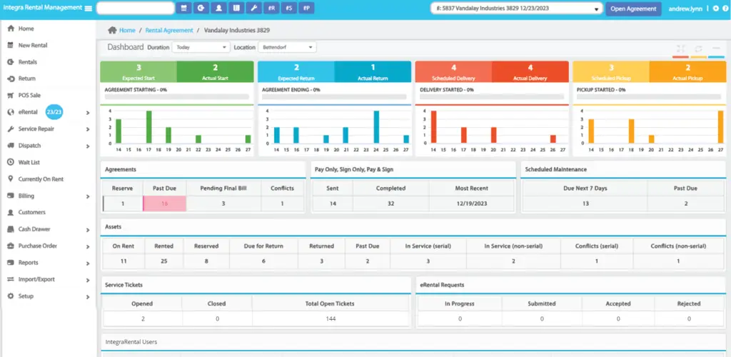Screen dimensions: 731x357
Task: Click the eRental globe icon in sidebar
Action: [10, 112]
